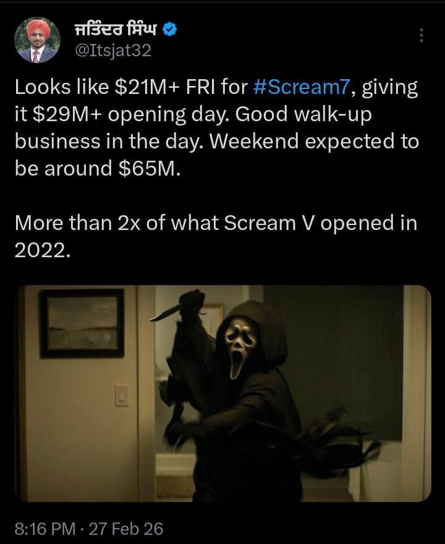The width and height of the screenshot is (445, 544).
Task: Click the "$21M+ FRI" text
Action: (x=164, y=87)
